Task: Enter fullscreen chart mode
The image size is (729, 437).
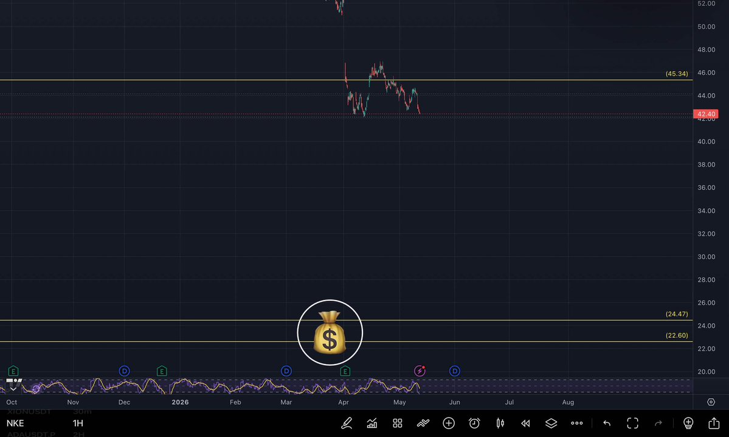Action: 633,423
